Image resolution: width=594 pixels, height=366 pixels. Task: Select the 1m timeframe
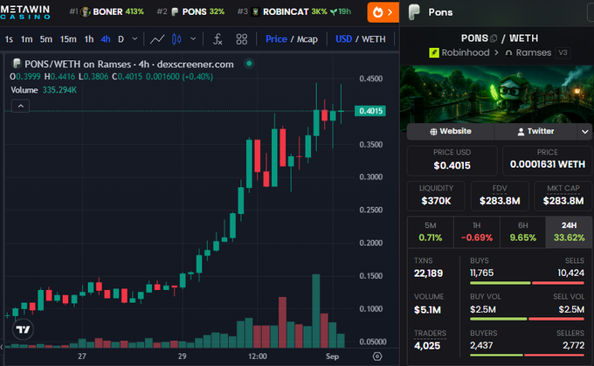pyautogui.click(x=26, y=39)
